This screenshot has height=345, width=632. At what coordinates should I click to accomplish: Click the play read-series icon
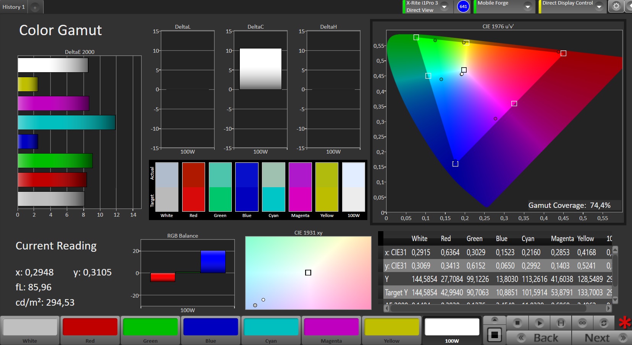tap(539, 323)
